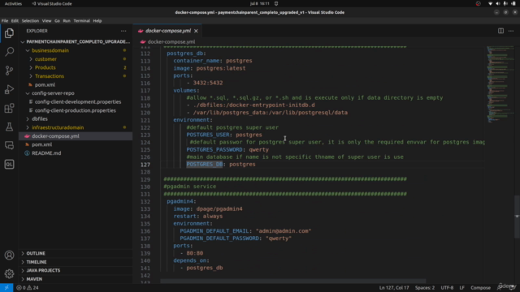Click remote window indicator in status bar
The height and width of the screenshot is (292, 520).
pos(6,288)
